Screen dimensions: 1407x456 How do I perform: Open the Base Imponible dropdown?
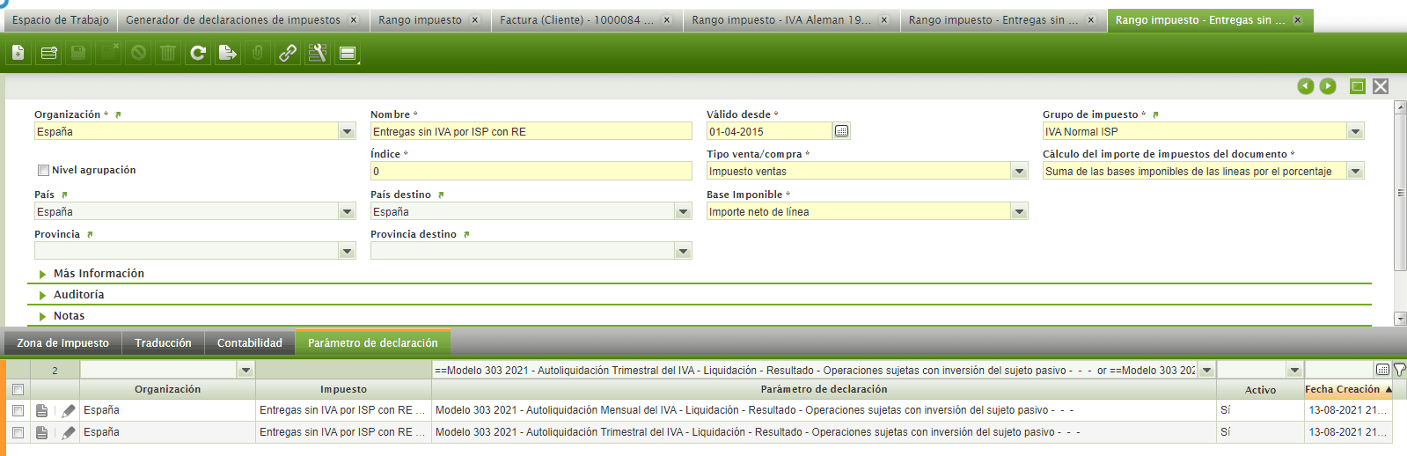[1019, 211]
